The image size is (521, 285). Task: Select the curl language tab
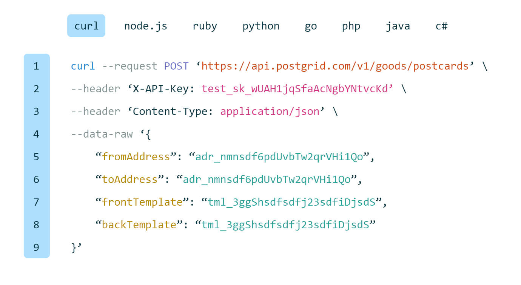(86, 26)
